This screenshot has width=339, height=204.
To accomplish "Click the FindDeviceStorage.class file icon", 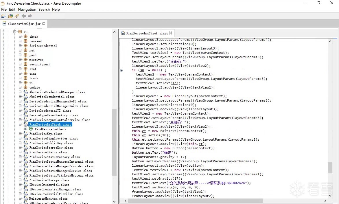I will 26,180.
